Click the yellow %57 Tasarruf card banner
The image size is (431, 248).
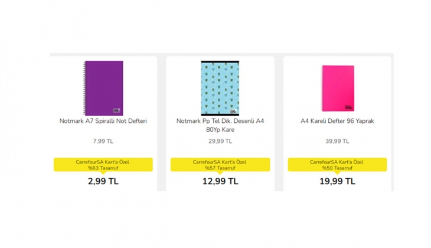[220, 165]
